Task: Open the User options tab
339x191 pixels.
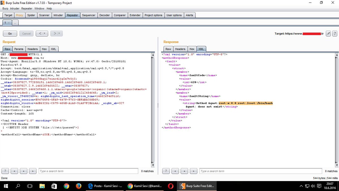Action: (174, 15)
